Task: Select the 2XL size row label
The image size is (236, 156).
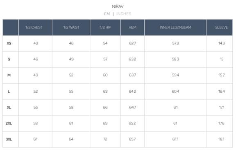Action: pos(9,123)
